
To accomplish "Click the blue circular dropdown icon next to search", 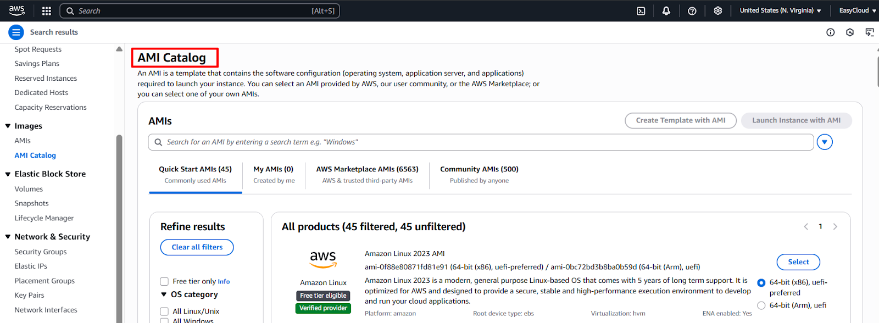I will [825, 142].
